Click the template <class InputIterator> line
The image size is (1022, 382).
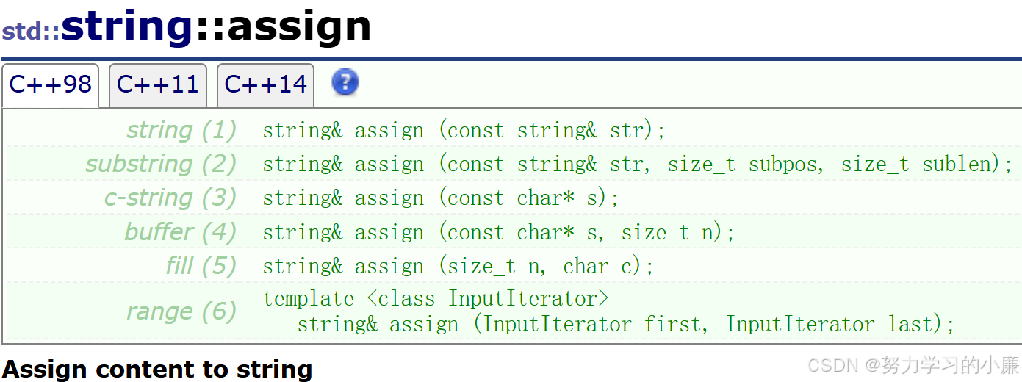tap(436, 299)
